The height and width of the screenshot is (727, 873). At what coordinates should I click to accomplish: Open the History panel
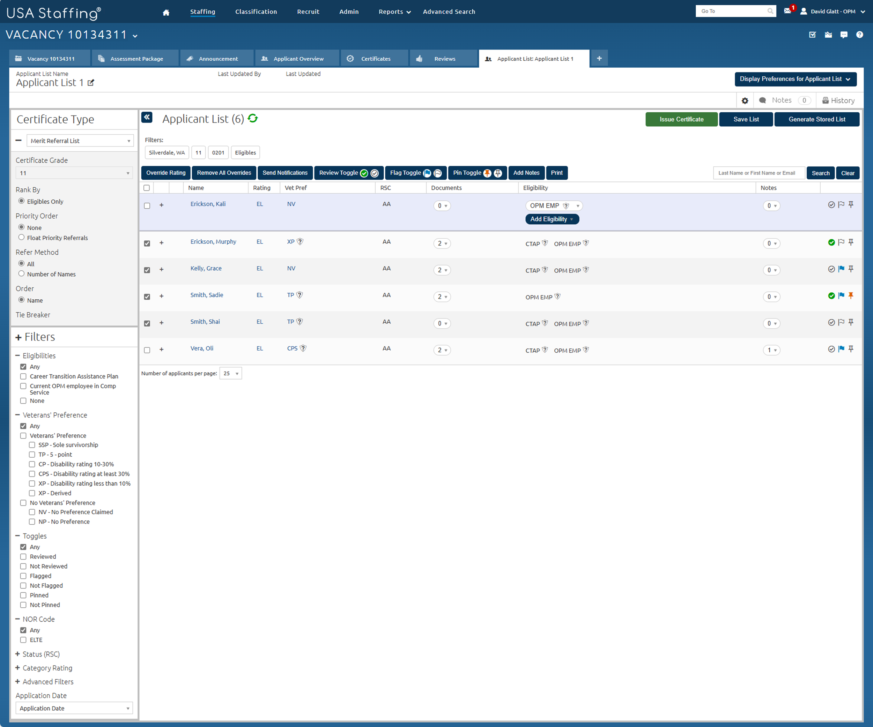(839, 100)
